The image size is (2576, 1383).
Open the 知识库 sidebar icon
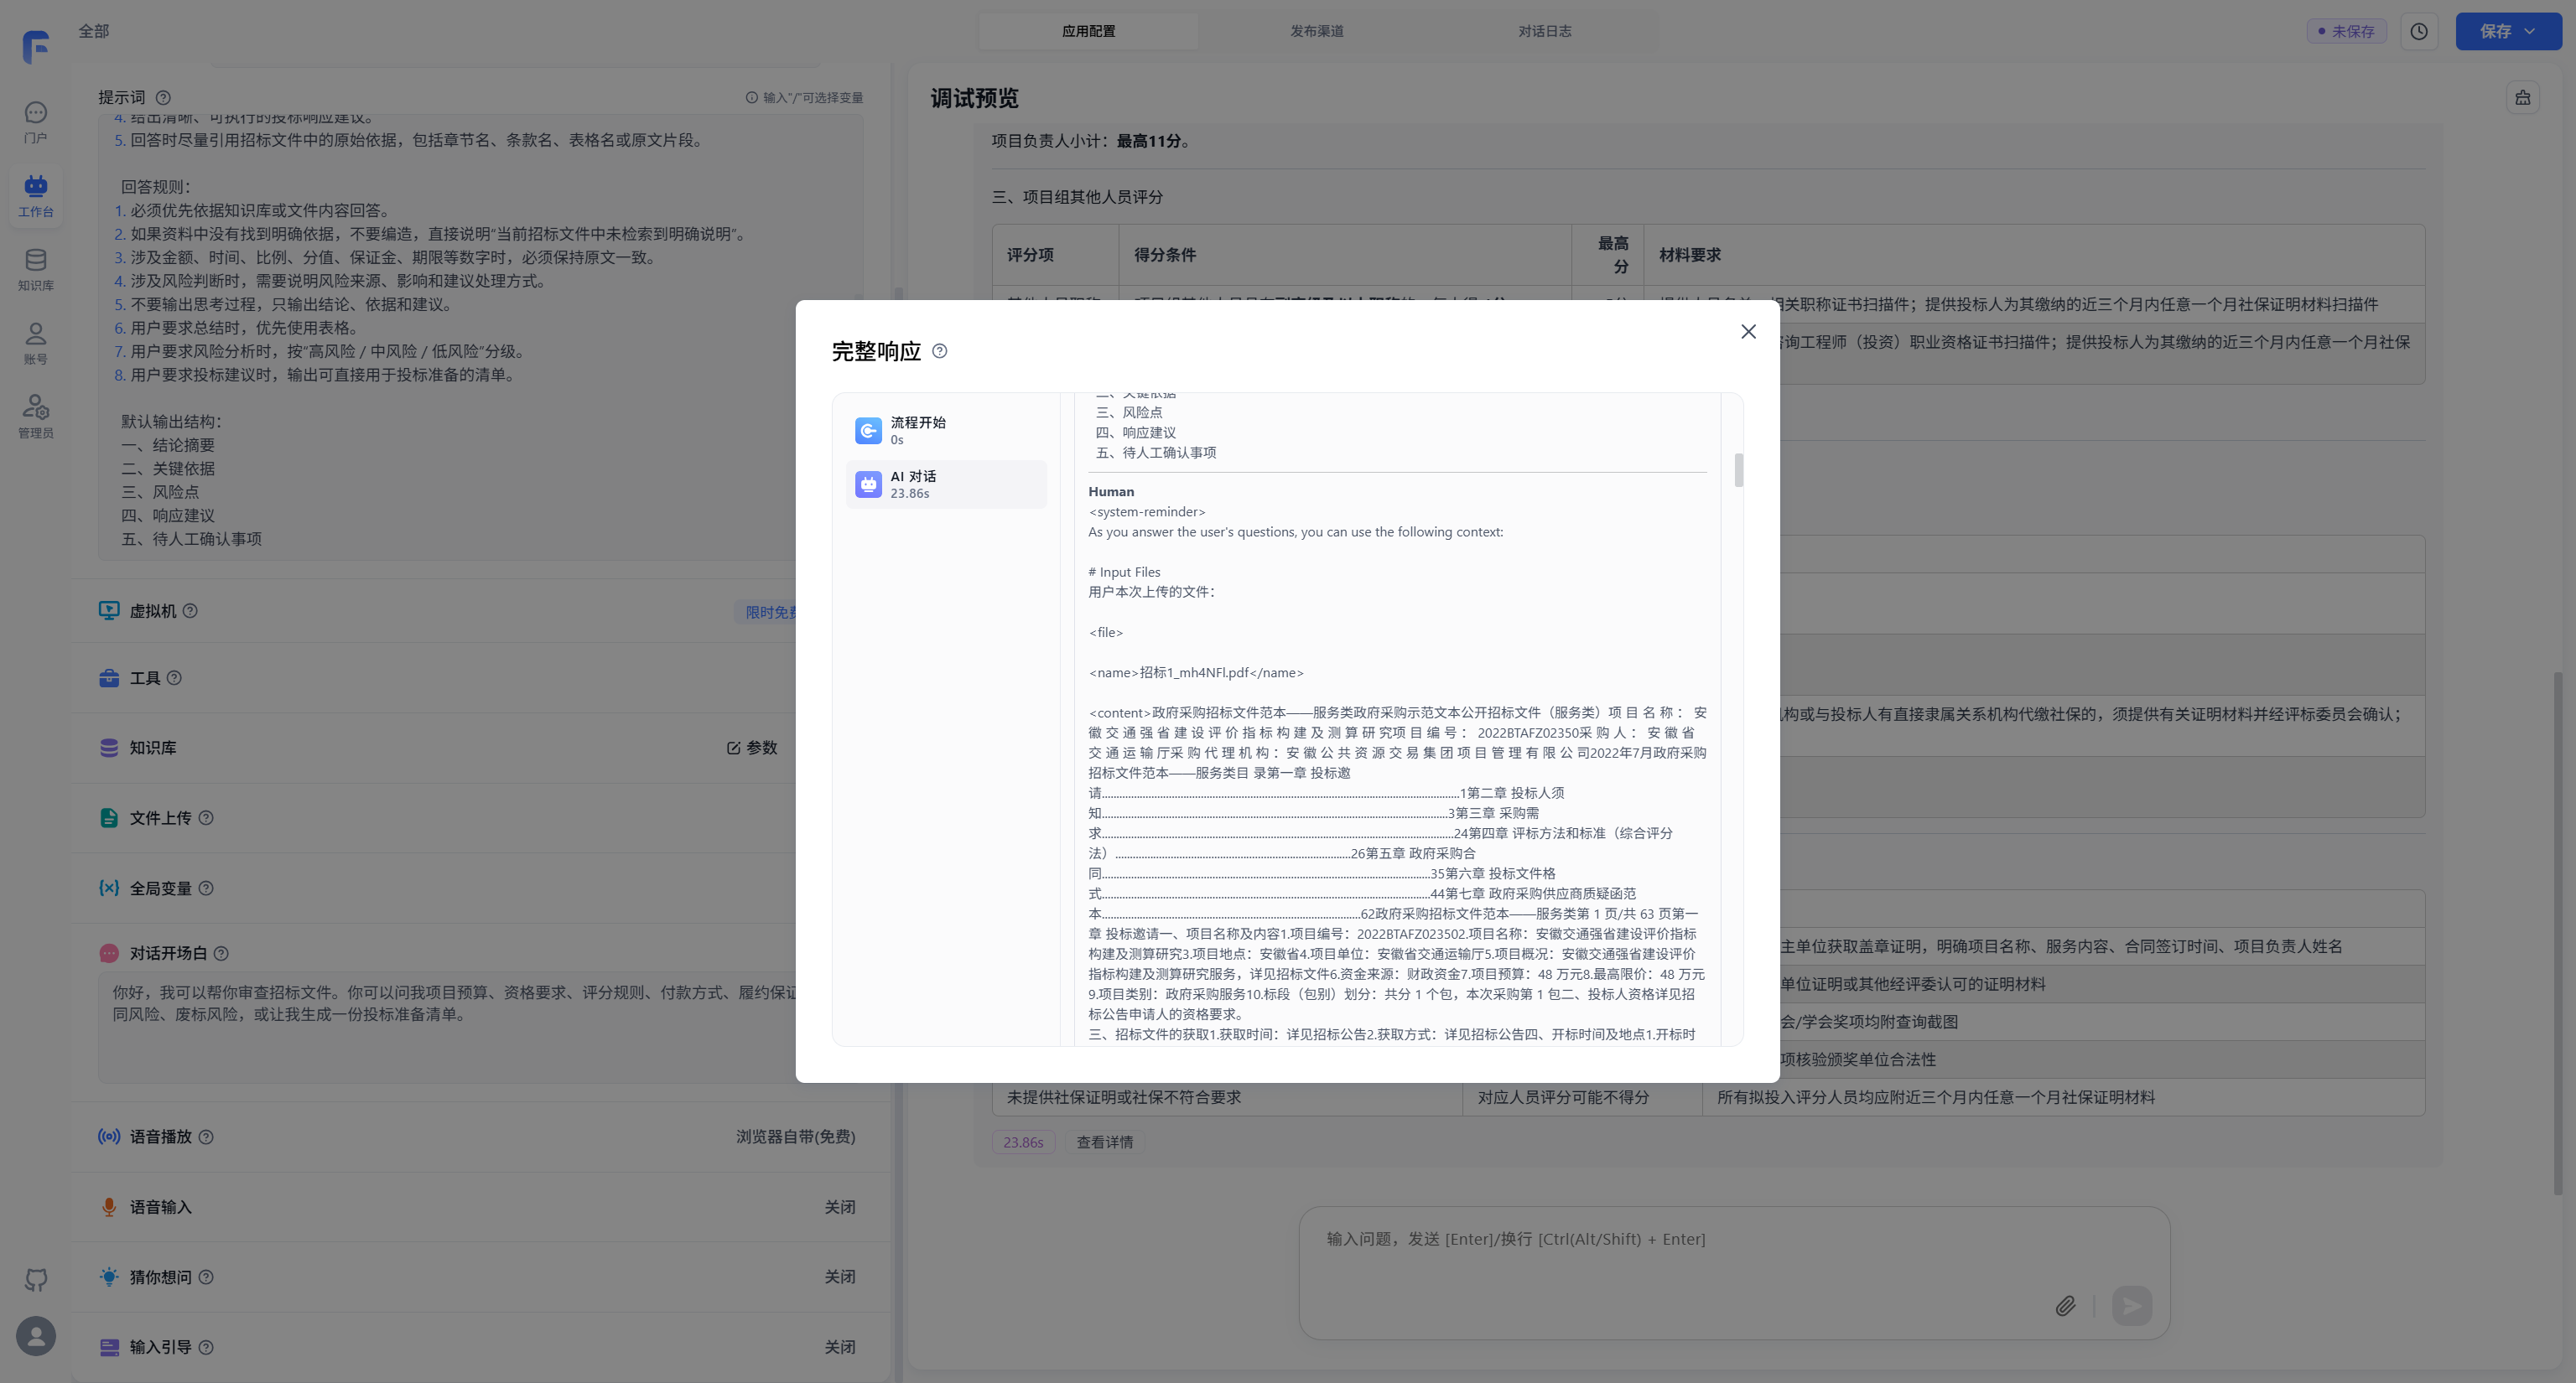coord(35,271)
